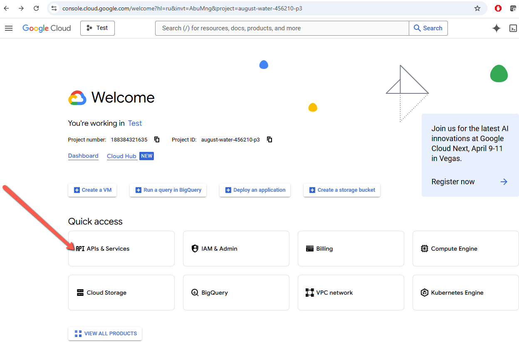Click the VPC network icon
This screenshot has height=349, width=519.
pyautogui.click(x=310, y=293)
